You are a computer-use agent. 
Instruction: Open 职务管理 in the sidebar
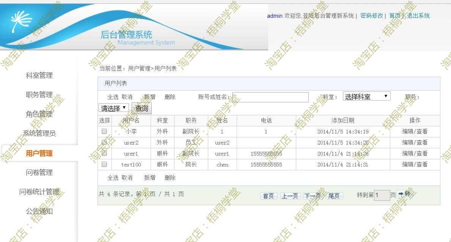tap(39, 95)
